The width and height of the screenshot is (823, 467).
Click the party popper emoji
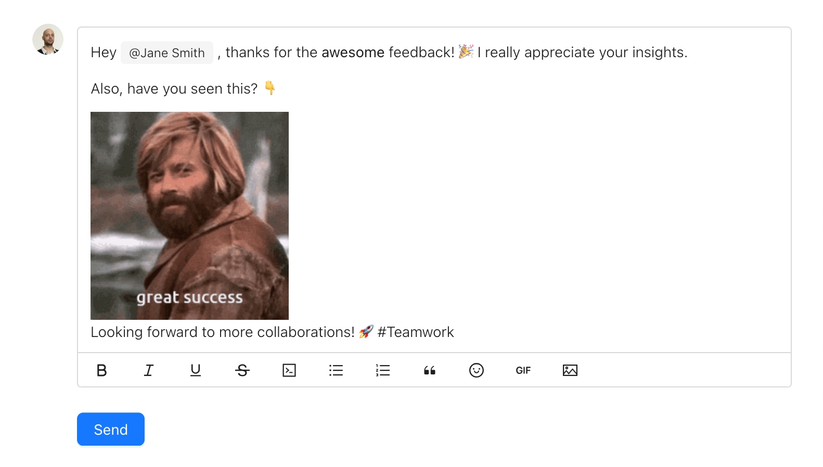coord(466,51)
